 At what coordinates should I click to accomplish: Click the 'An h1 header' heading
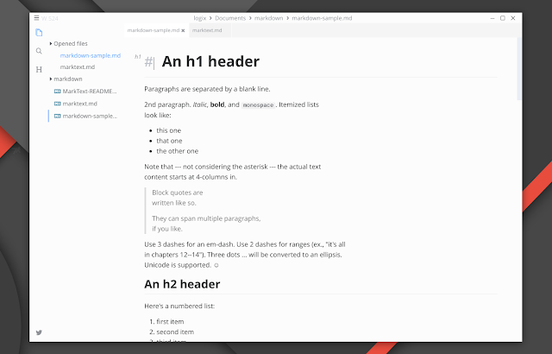(x=210, y=61)
